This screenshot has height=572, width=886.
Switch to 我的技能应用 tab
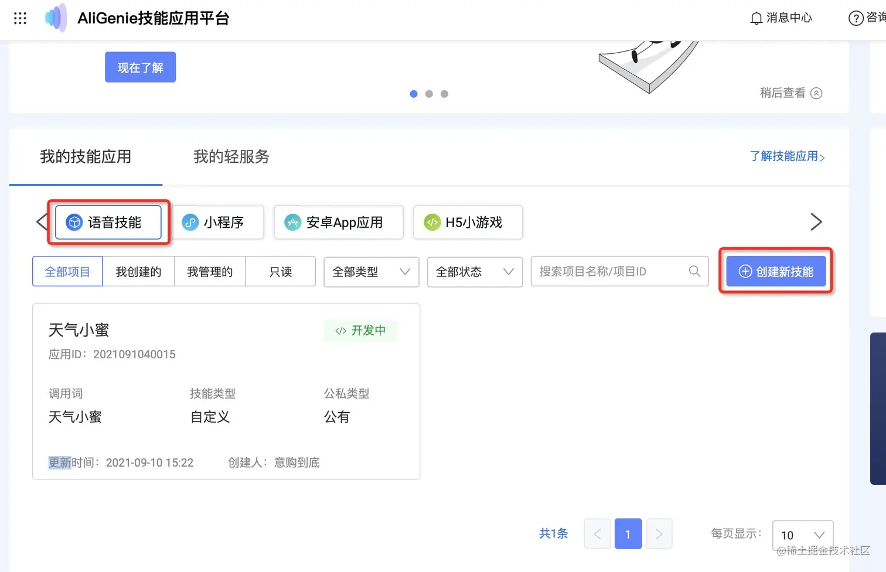(86, 156)
